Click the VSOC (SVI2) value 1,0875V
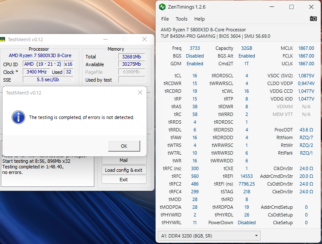Viewport: 322px width, 244px height. (306, 76)
